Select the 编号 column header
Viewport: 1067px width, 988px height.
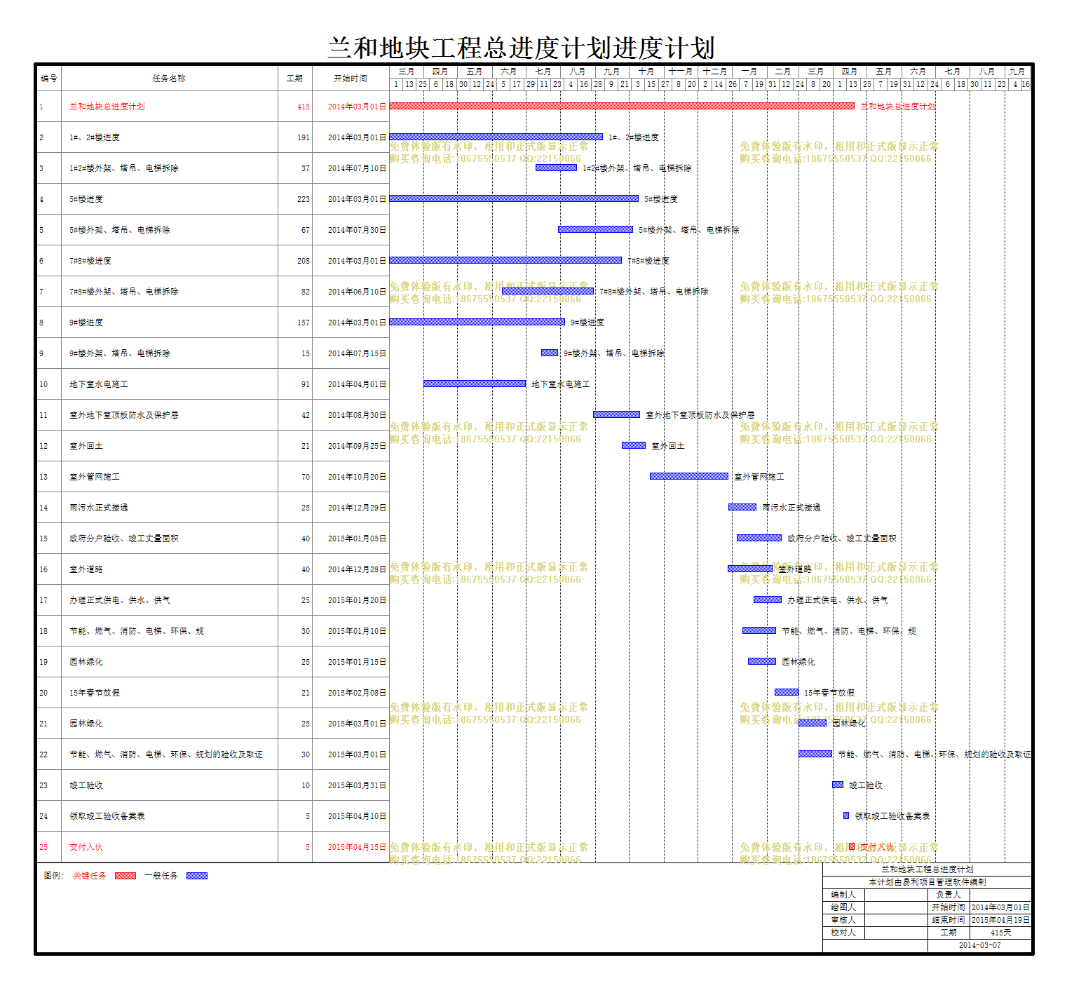pos(49,79)
